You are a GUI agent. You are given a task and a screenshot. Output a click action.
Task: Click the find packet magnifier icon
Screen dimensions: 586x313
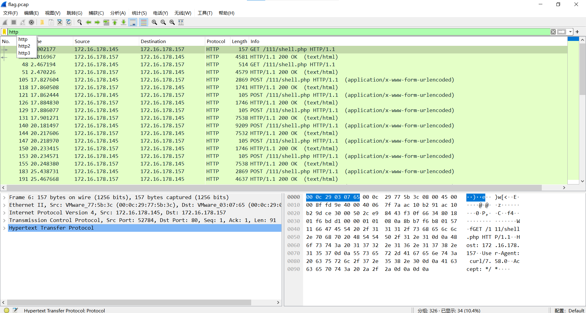point(80,22)
